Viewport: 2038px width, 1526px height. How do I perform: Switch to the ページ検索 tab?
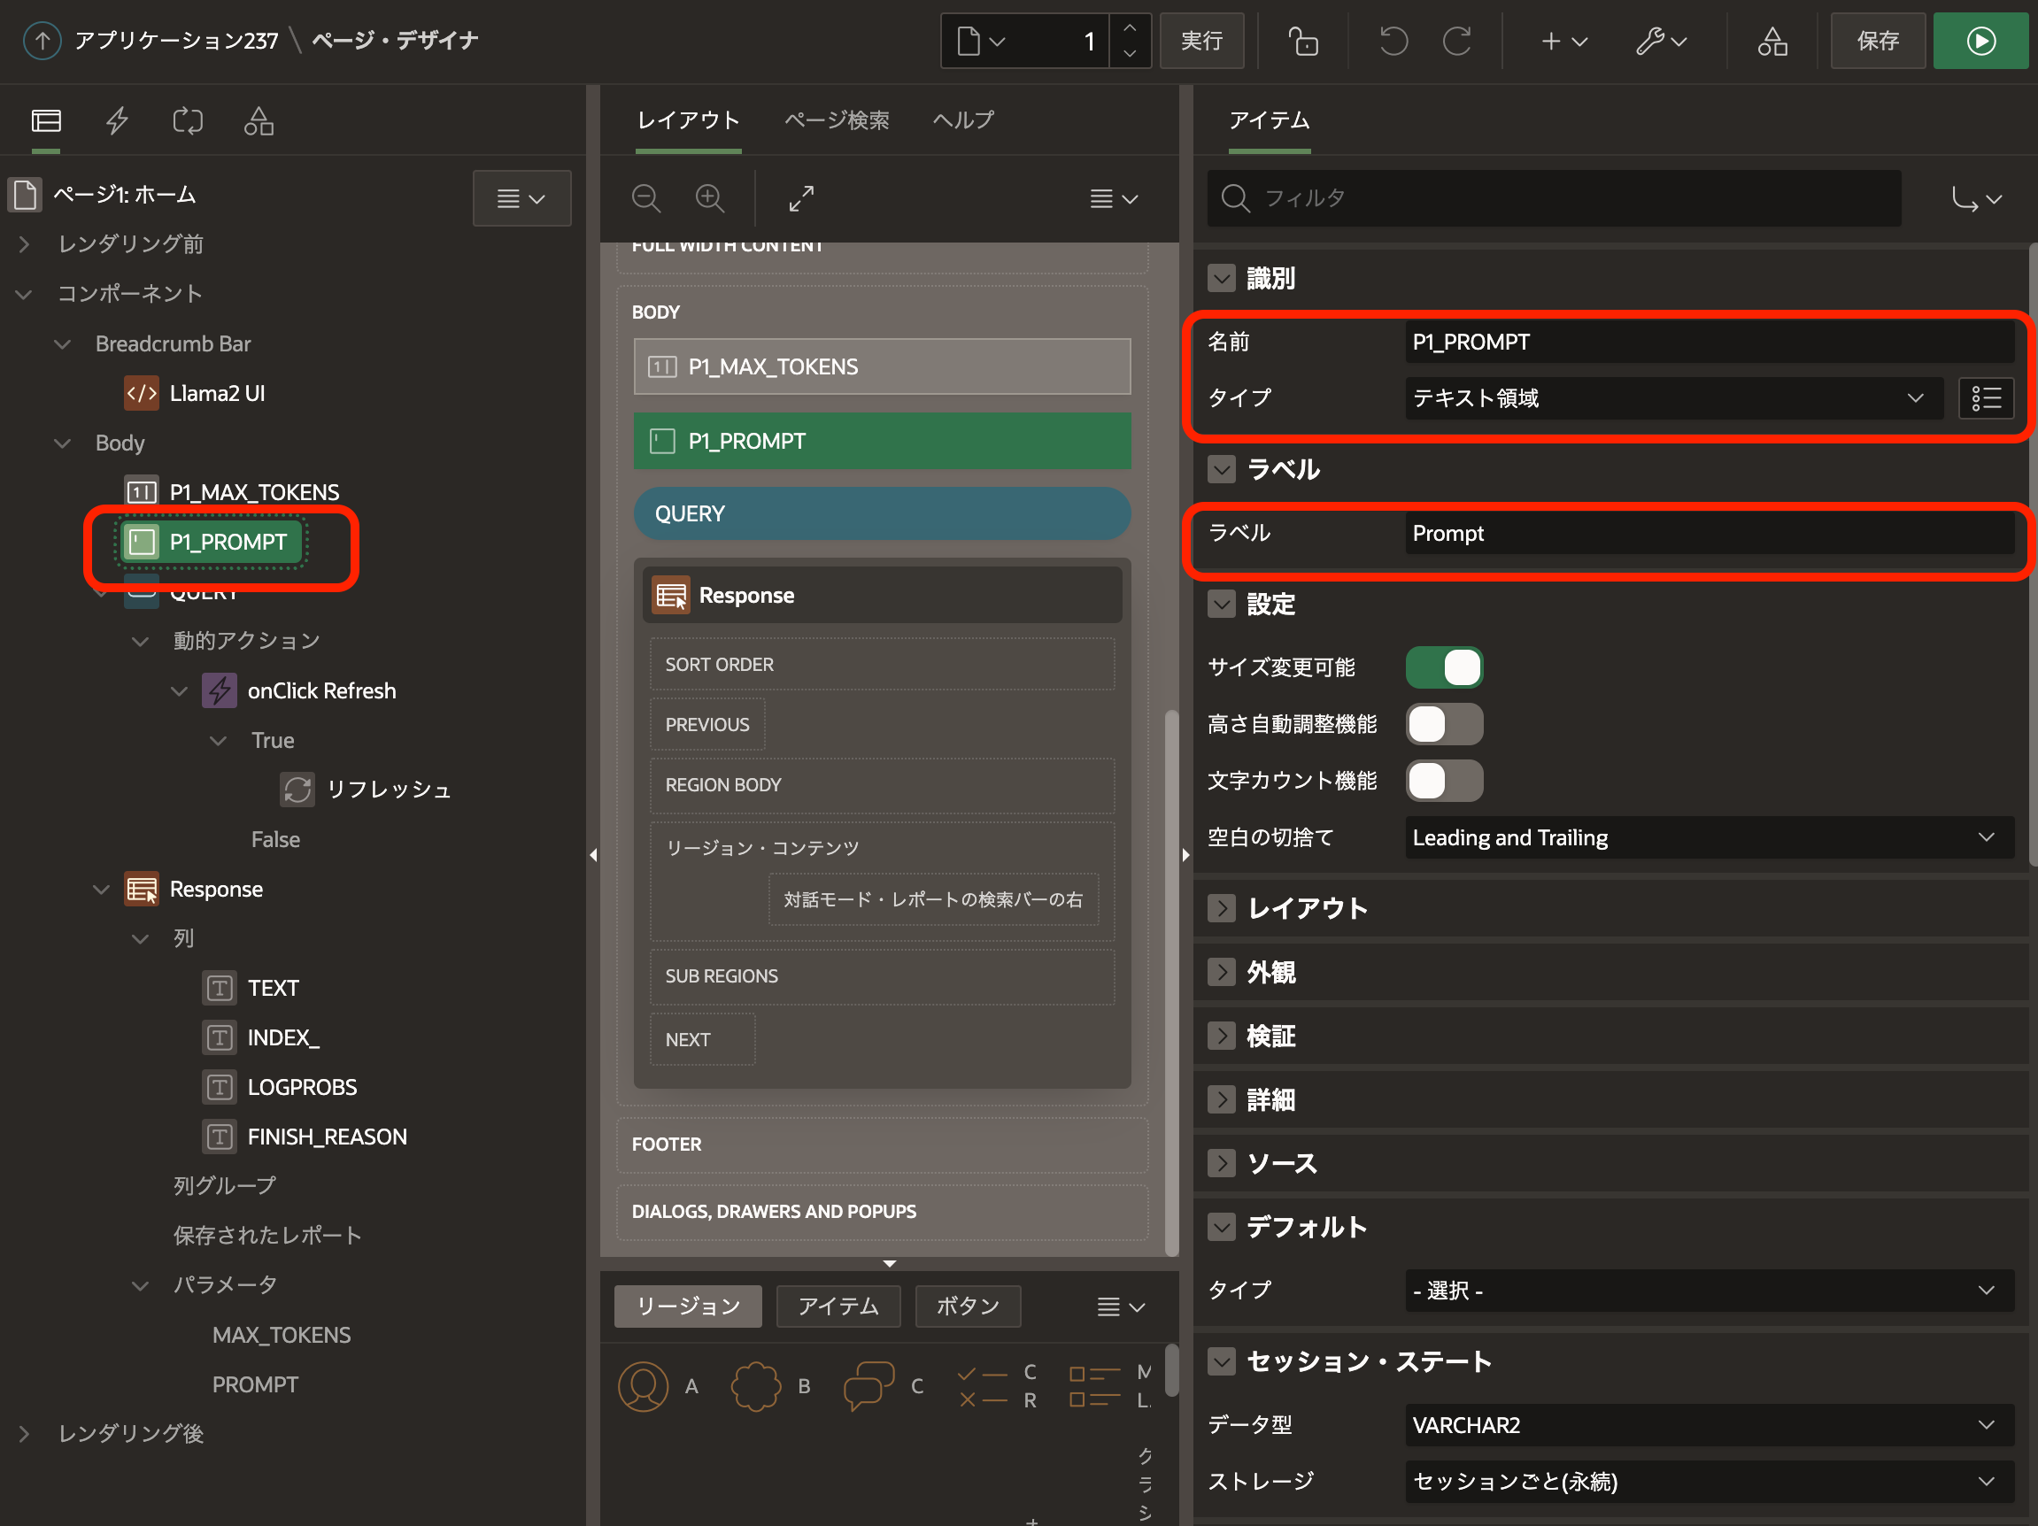click(836, 120)
